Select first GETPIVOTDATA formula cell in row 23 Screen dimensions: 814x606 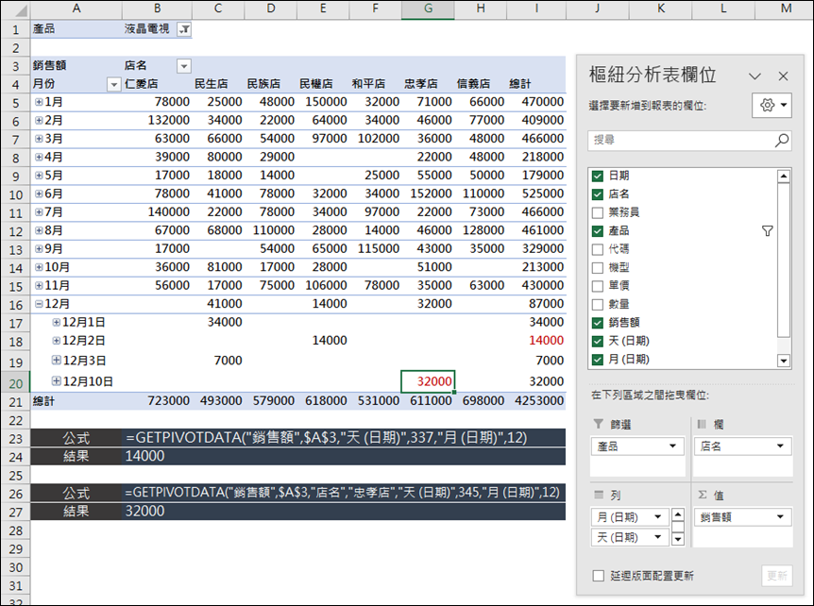pyautogui.click(x=344, y=438)
